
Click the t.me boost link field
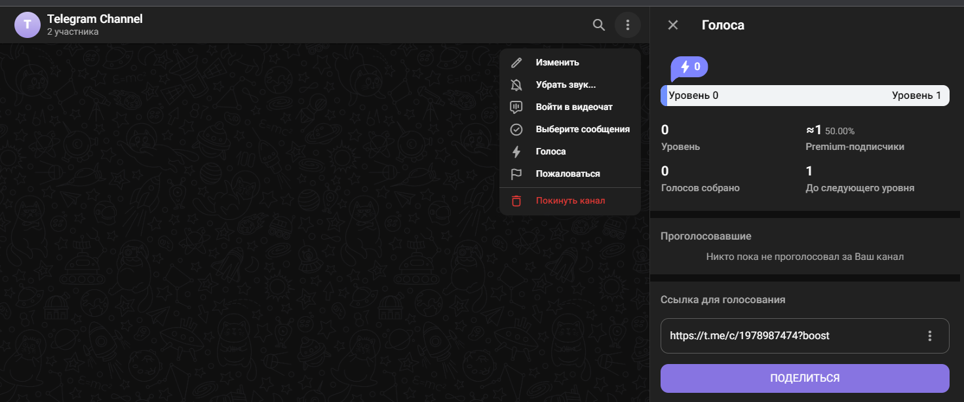pyautogui.click(x=805, y=336)
